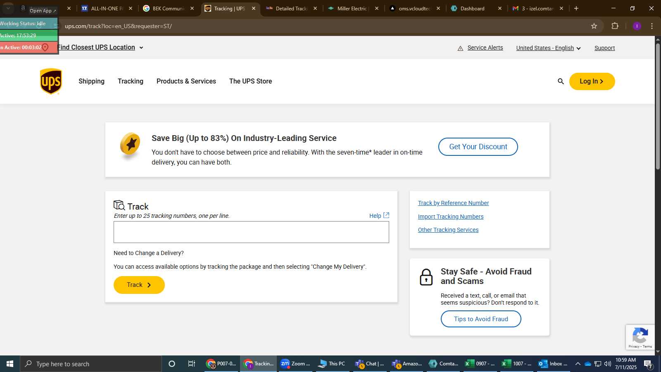Open the Comta app in taskbar
The image size is (661, 372).
444,364
